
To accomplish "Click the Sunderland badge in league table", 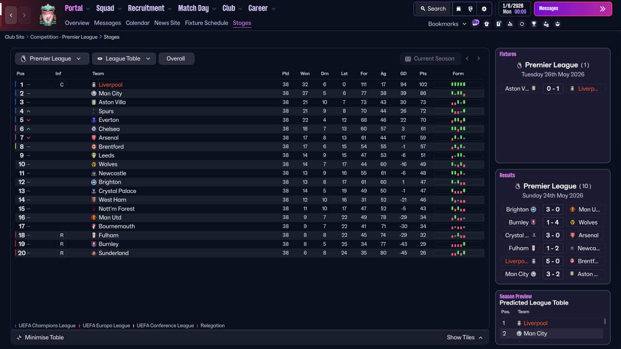I will (x=94, y=253).
